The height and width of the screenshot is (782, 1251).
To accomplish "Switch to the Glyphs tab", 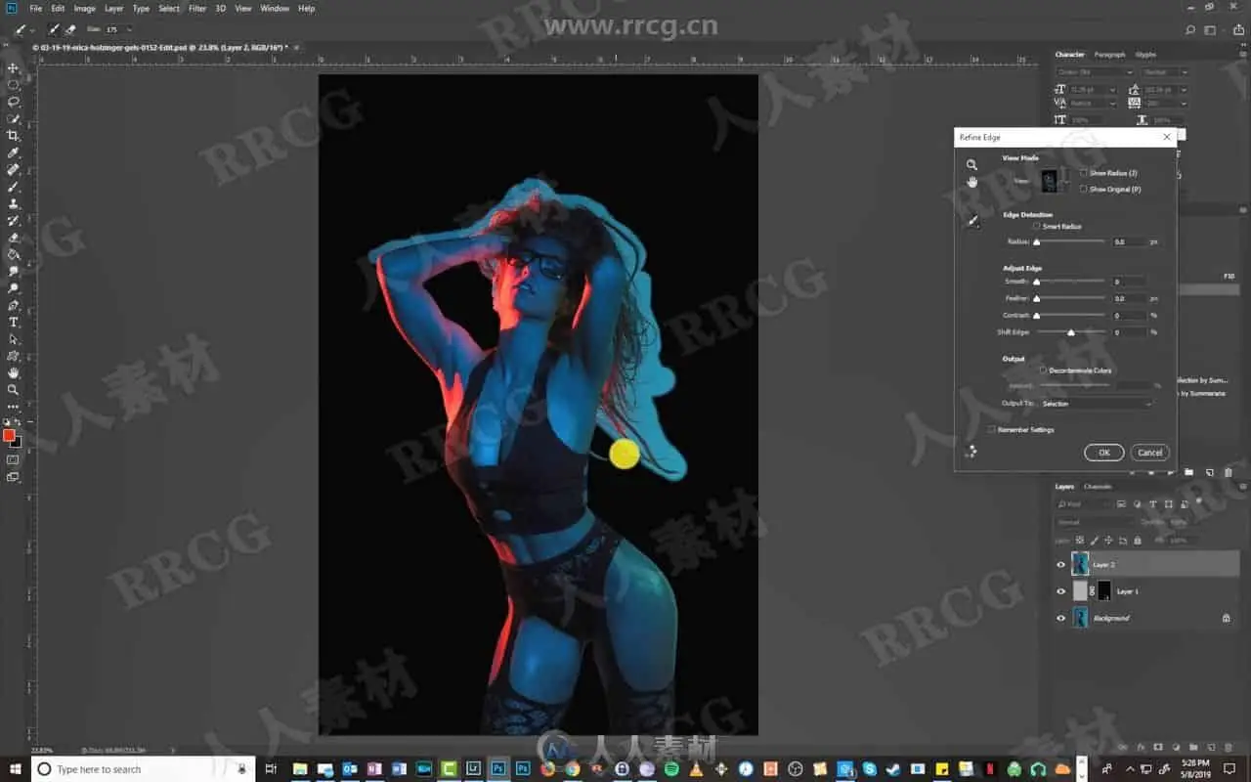I will click(1145, 55).
